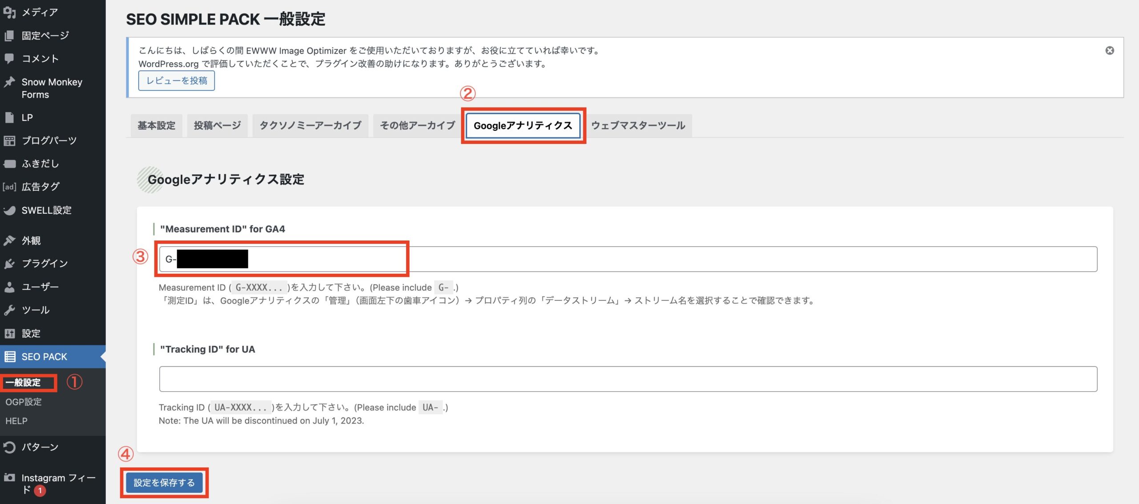The image size is (1139, 504).
Task: Open the Instagram フィード menu
Action: (x=53, y=484)
